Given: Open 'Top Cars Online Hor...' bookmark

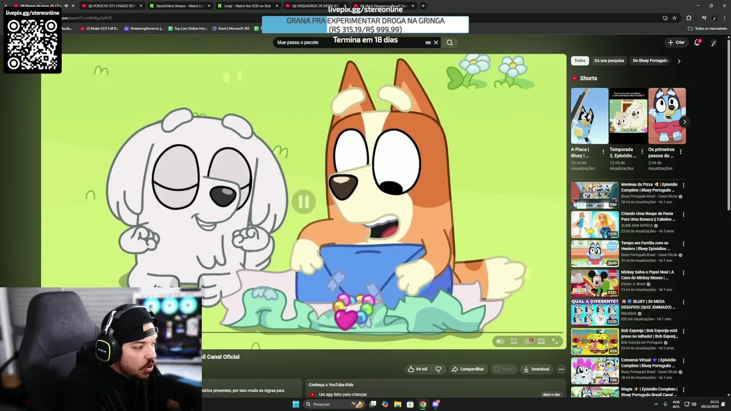Looking at the screenshot, I should [x=187, y=28].
